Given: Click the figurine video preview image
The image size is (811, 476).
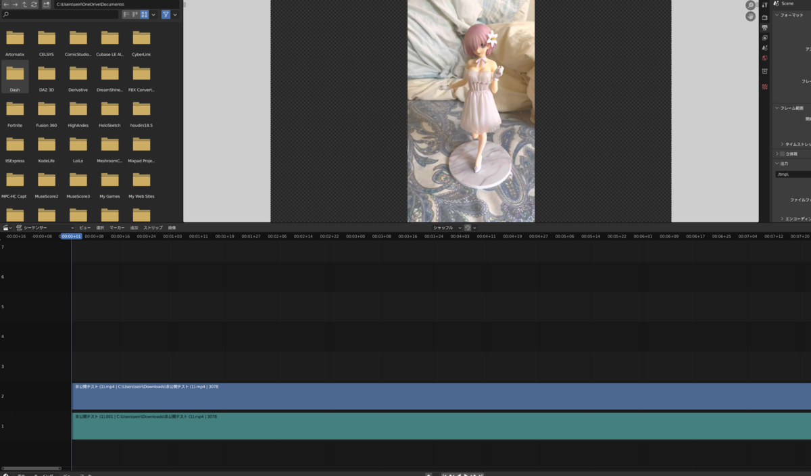Looking at the screenshot, I should (x=471, y=111).
